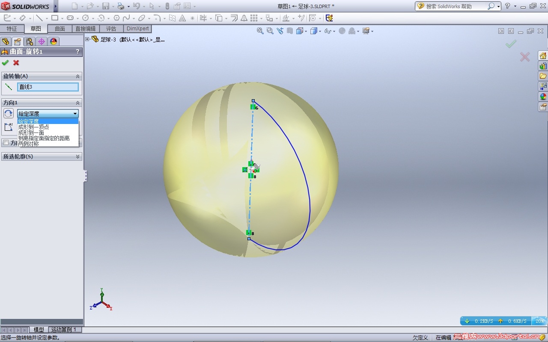Select the Ellipse sketch tool
This screenshot has width=548, height=342.
tap(141, 18)
